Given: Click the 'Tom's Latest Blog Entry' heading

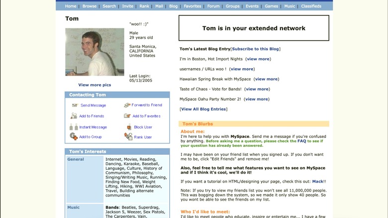Looking at the screenshot, I should pos(205,49).
